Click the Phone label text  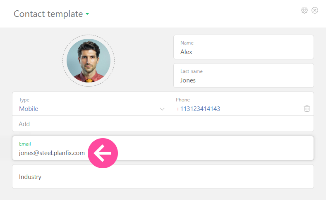(182, 100)
